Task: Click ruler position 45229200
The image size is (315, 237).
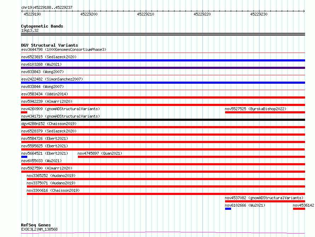Action: [x=89, y=14]
